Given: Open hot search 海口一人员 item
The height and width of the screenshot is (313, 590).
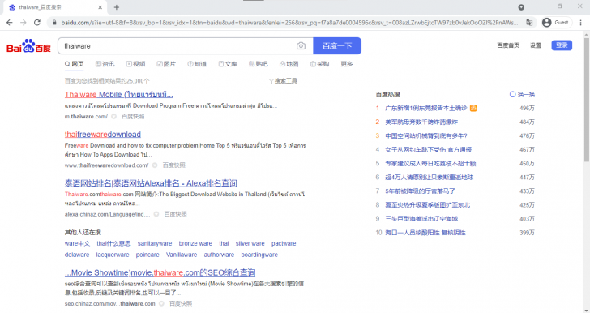Looking at the screenshot, I should tap(425, 233).
